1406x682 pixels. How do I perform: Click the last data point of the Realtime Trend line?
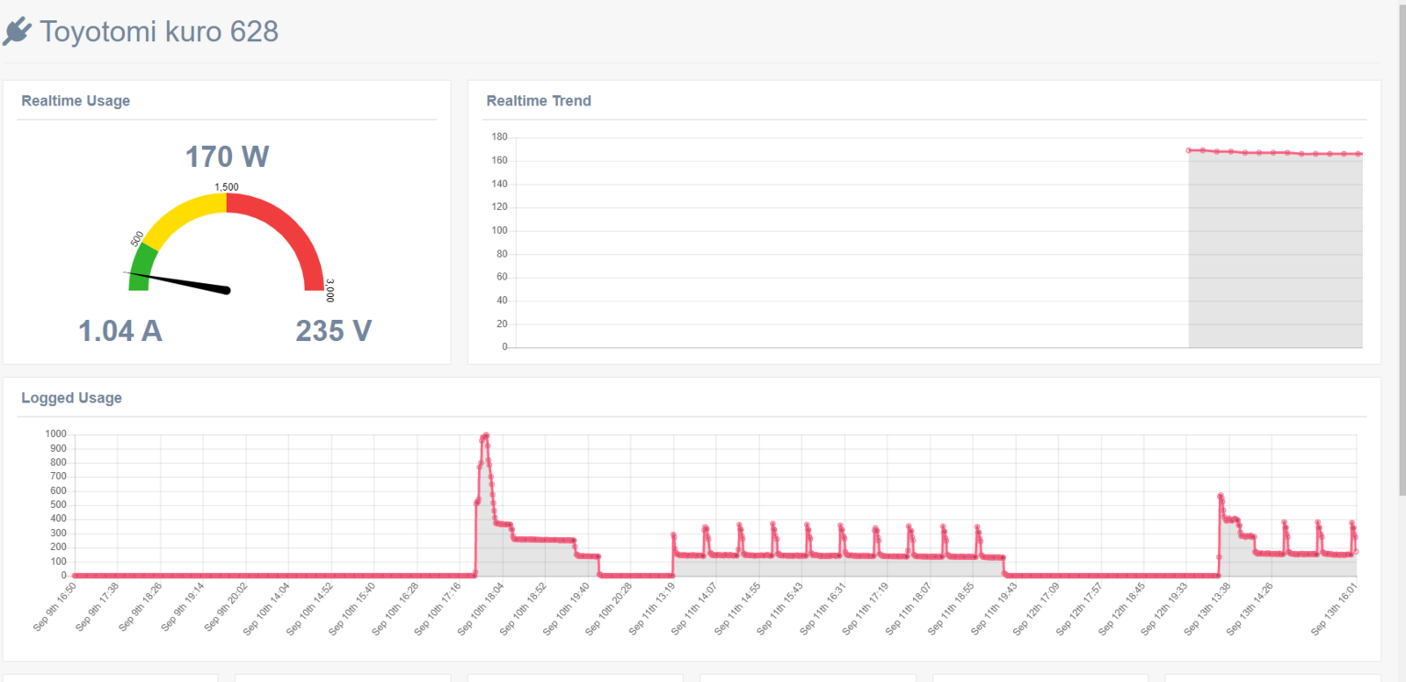pyautogui.click(x=1359, y=154)
